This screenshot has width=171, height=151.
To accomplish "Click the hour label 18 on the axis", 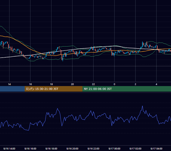I will point(51,84).
